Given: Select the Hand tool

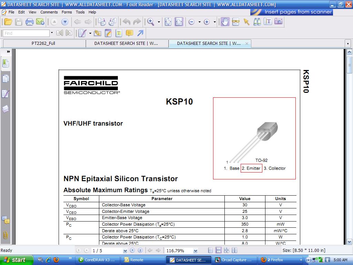Looking at the screenshot, I should pos(225,22).
